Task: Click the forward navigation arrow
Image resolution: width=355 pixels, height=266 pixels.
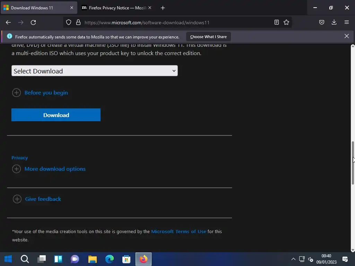Action: pos(21,23)
